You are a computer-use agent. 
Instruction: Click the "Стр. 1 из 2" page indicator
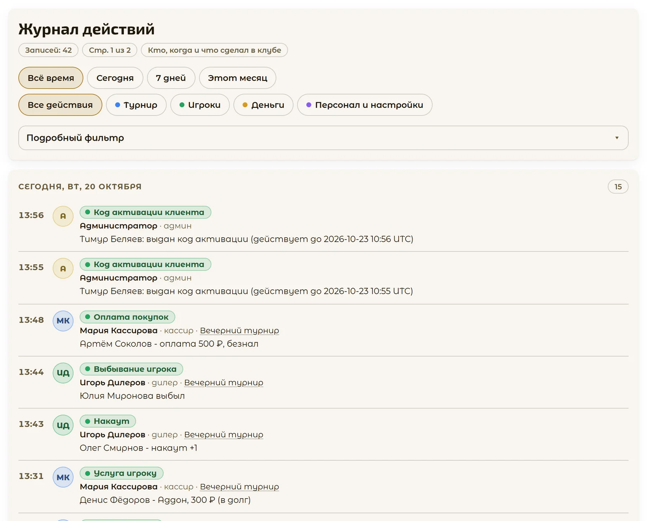pos(110,50)
